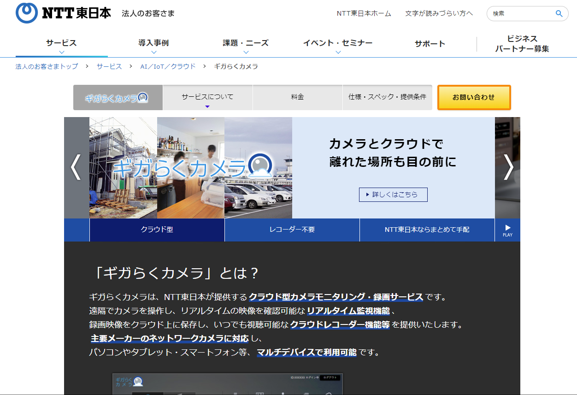Open NTT東日本ホーム link
This screenshot has width=577, height=395.
pyautogui.click(x=364, y=13)
